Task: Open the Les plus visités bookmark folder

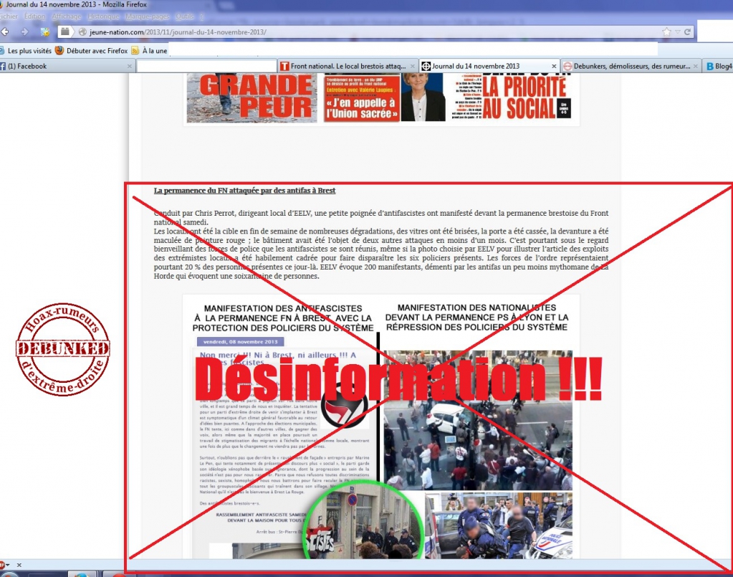Action: (x=26, y=50)
